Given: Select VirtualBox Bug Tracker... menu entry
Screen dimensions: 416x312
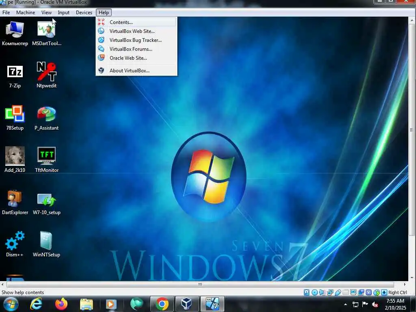Looking at the screenshot, I should click(136, 40).
